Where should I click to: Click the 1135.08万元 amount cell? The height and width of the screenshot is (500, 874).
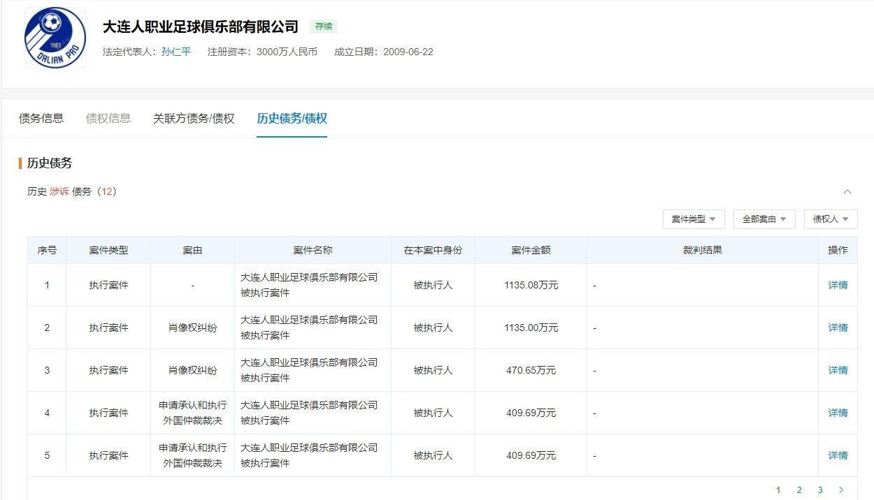(x=531, y=285)
